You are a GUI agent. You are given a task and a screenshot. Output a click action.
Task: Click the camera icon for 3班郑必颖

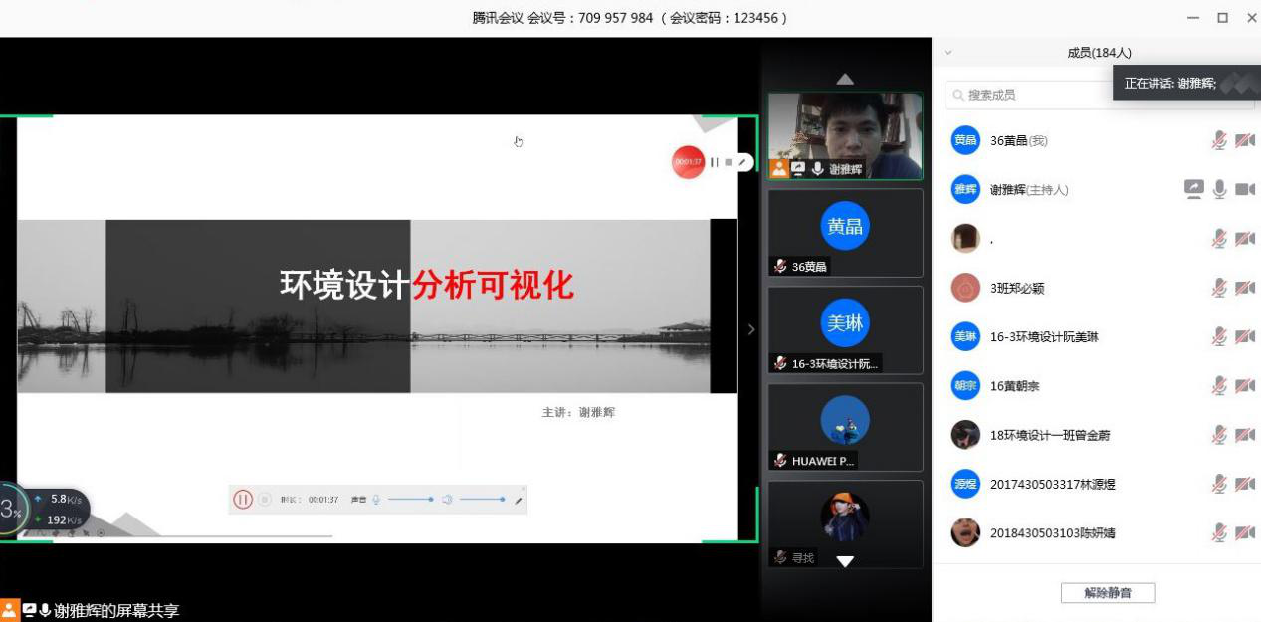click(1245, 288)
